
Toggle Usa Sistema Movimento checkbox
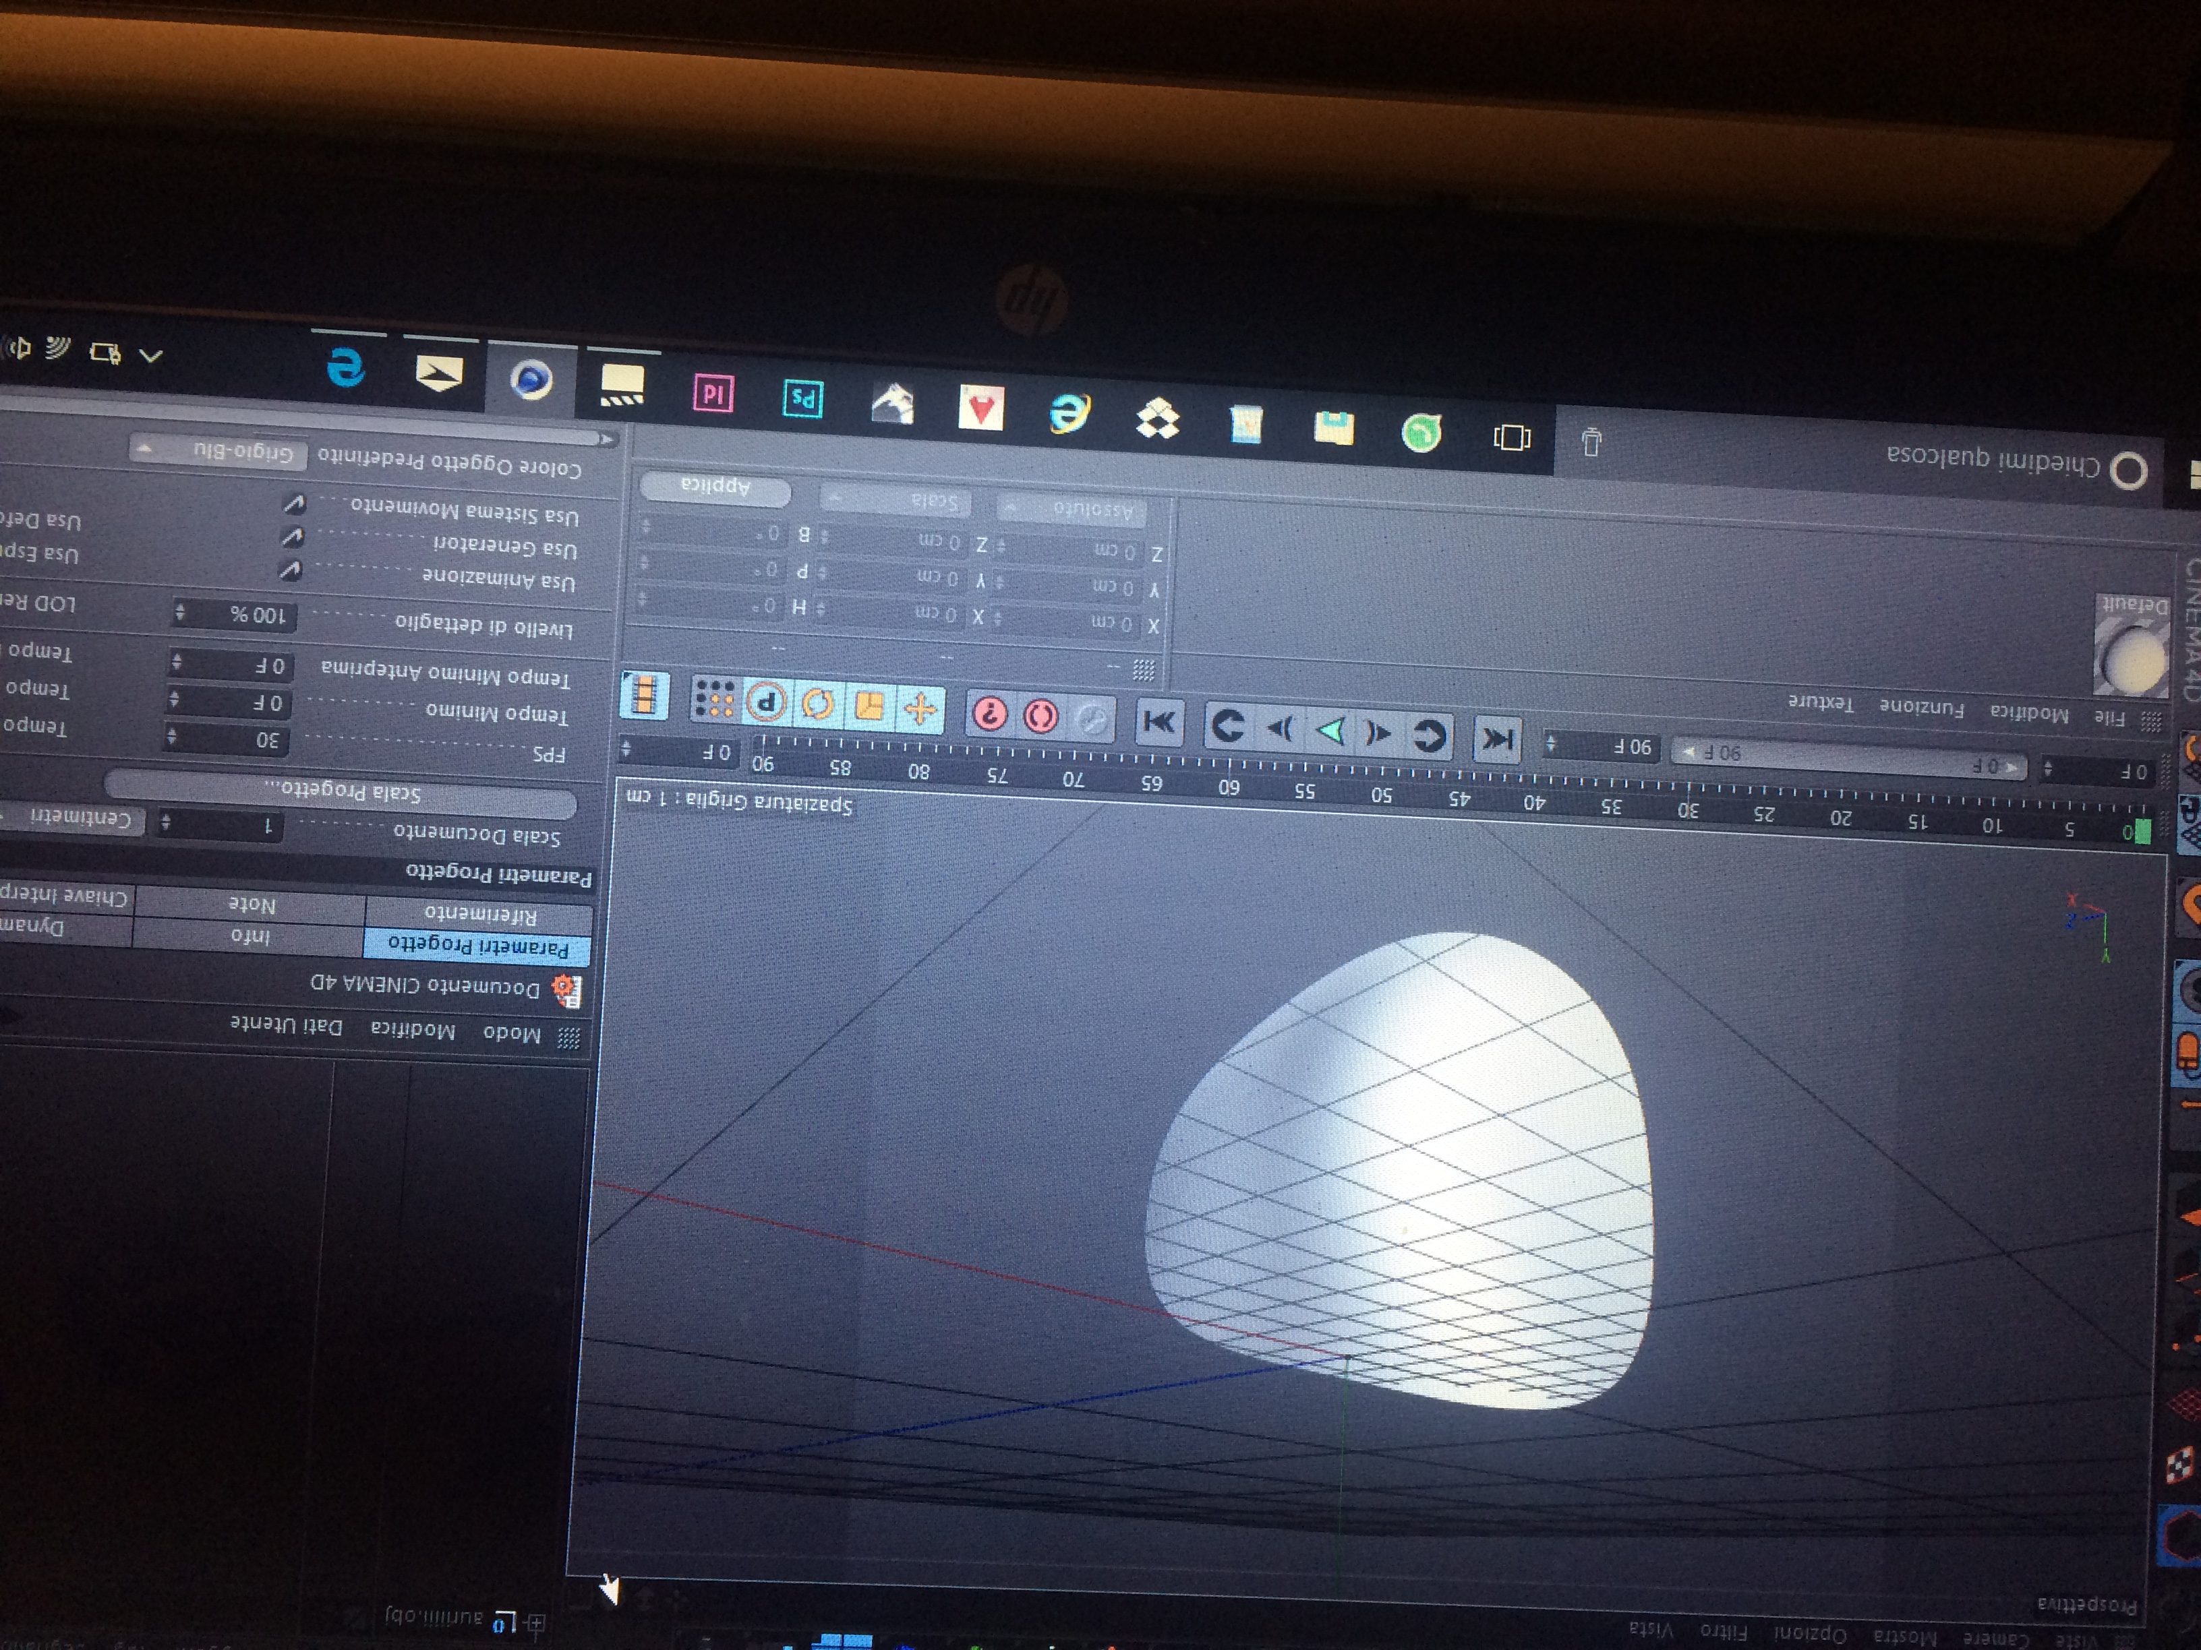[295, 504]
